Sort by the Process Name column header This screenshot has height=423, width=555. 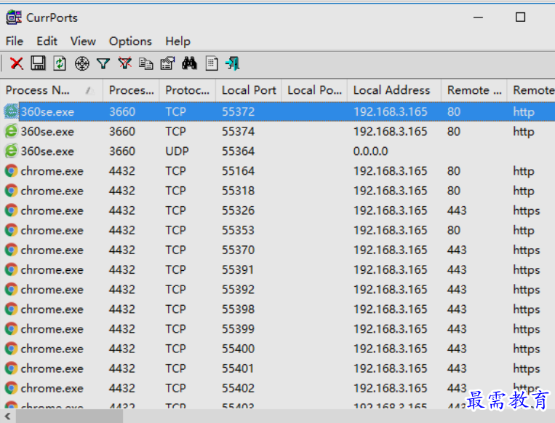point(52,91)
